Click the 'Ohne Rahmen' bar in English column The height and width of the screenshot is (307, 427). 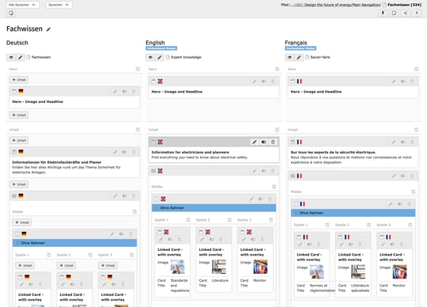(213, 208)
